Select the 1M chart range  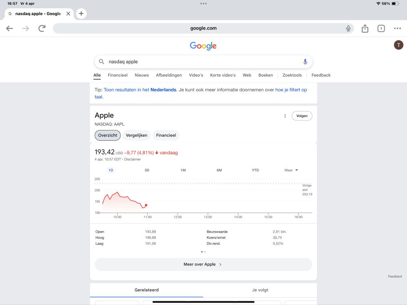coord(183,170)
